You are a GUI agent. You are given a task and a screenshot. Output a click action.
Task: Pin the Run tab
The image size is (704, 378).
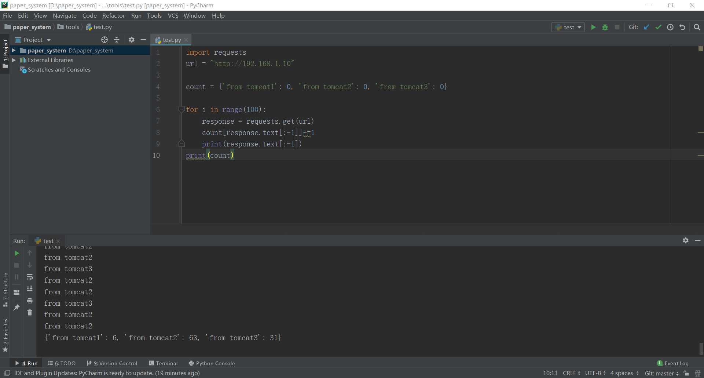point(16,308)
